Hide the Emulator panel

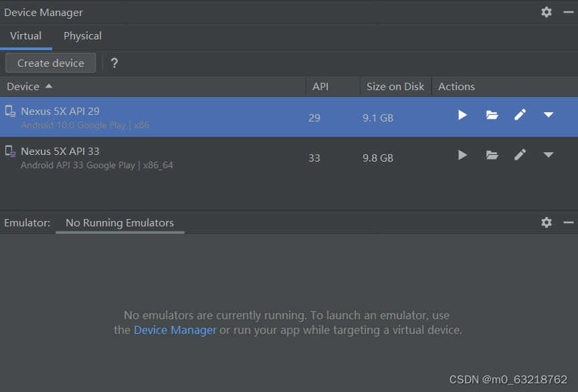click(x=568, y=222)
